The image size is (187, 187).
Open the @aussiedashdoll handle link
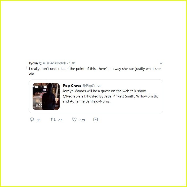[52, 63]
